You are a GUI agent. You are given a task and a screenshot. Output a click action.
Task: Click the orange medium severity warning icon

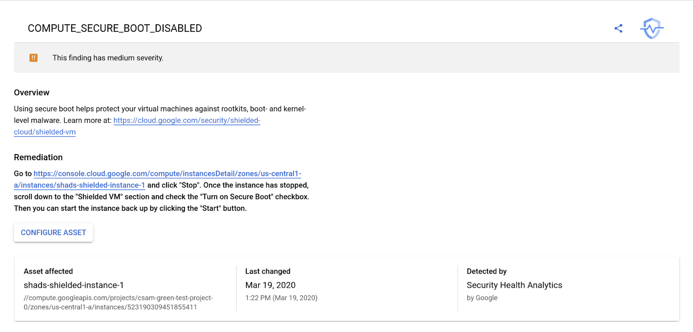click(33, 57)
